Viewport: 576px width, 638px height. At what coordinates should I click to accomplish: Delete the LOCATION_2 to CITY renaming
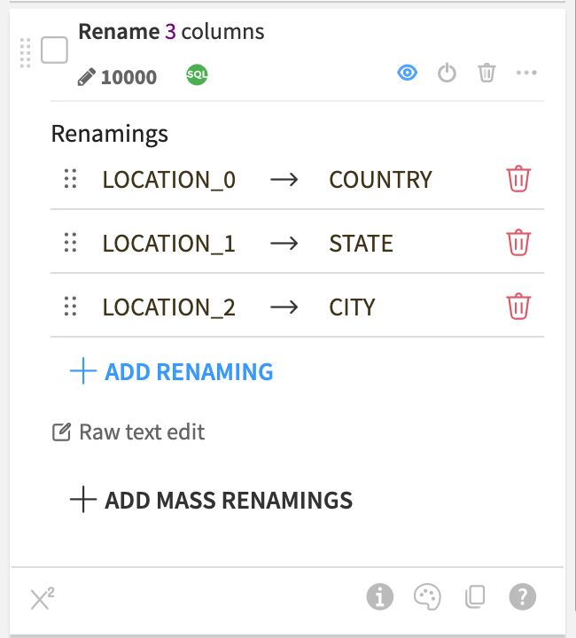(x=518, y=307)
